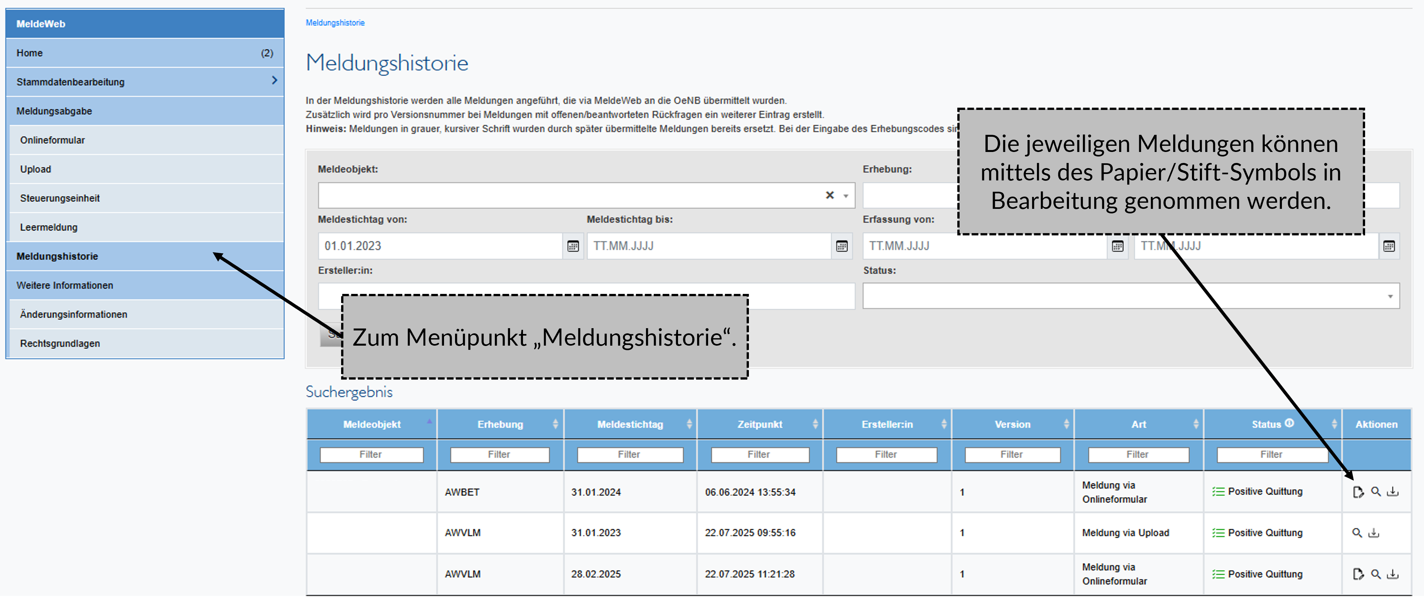Open calendar picker for Meldestichtag von

pyautogui.click(x=573, y=246)
